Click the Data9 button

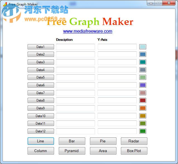point(41,108)
